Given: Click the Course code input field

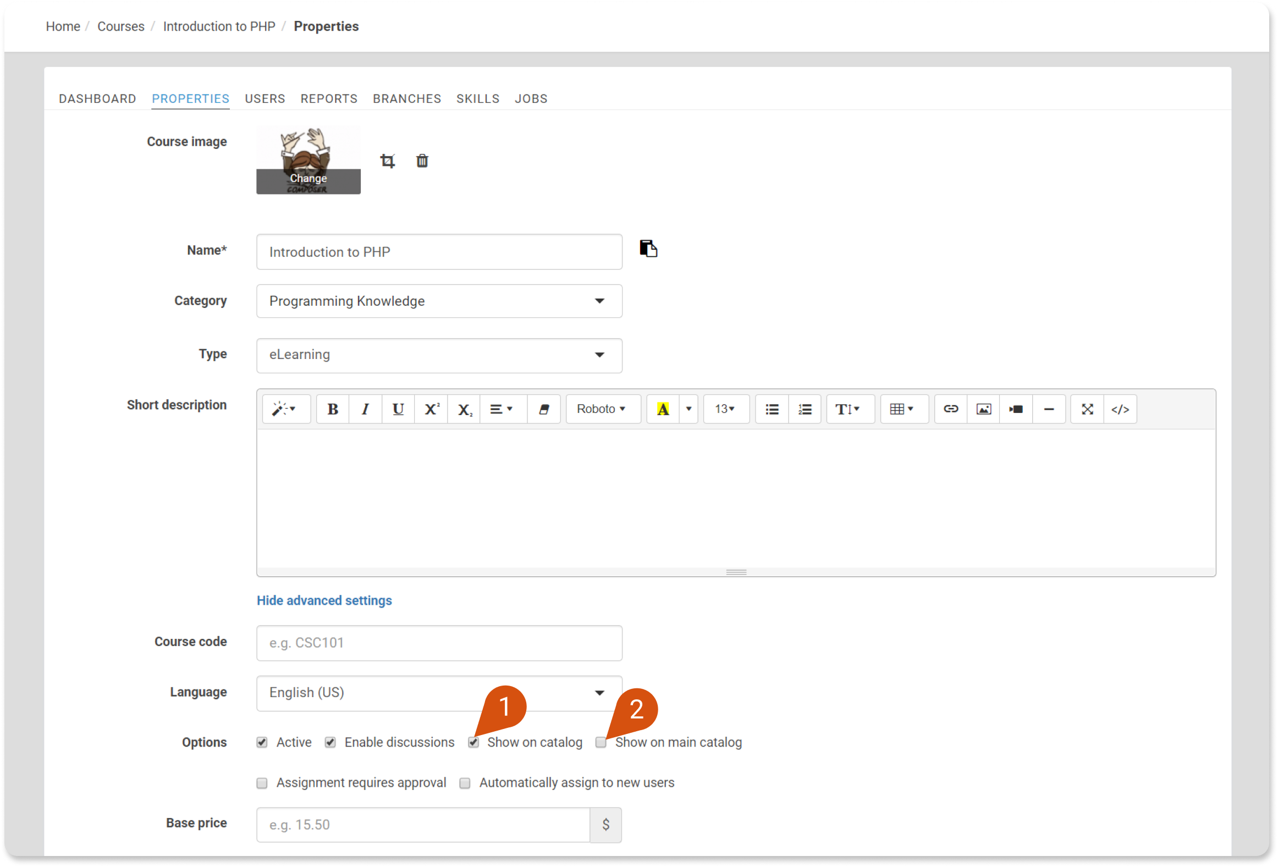Looking at the screenshot, I should pos(439,643).
